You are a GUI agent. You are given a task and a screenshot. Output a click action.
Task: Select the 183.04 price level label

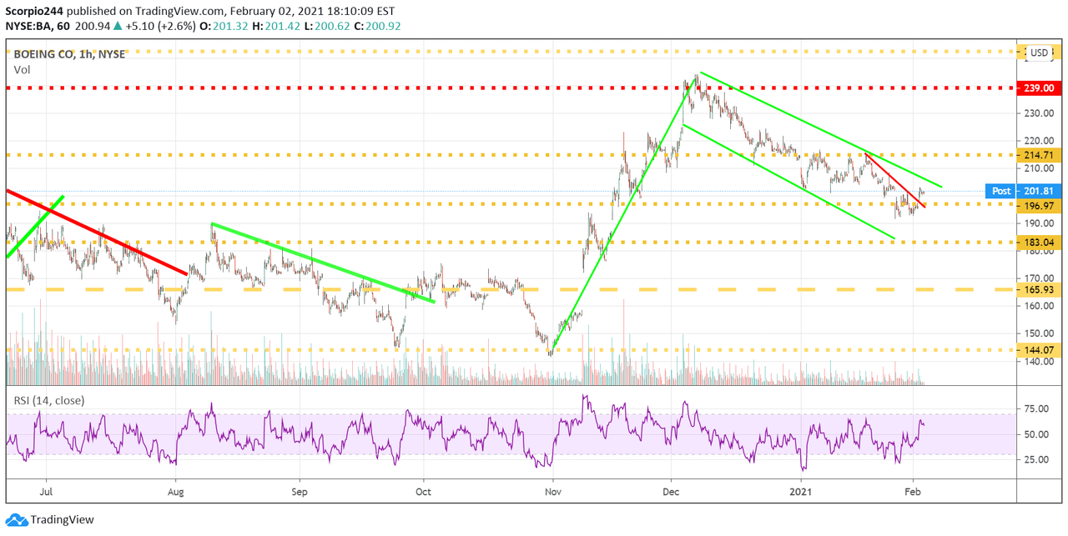pyautogui.click(x=1038, y=243)
